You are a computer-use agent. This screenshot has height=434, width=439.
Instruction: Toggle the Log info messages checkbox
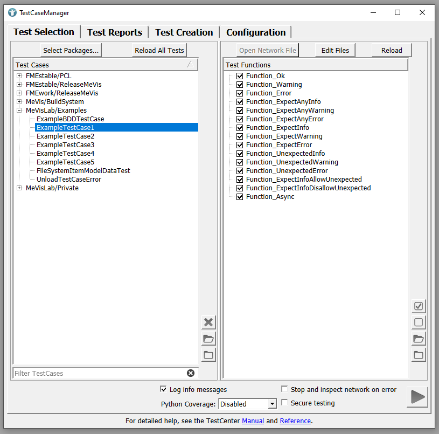(164, 389)
